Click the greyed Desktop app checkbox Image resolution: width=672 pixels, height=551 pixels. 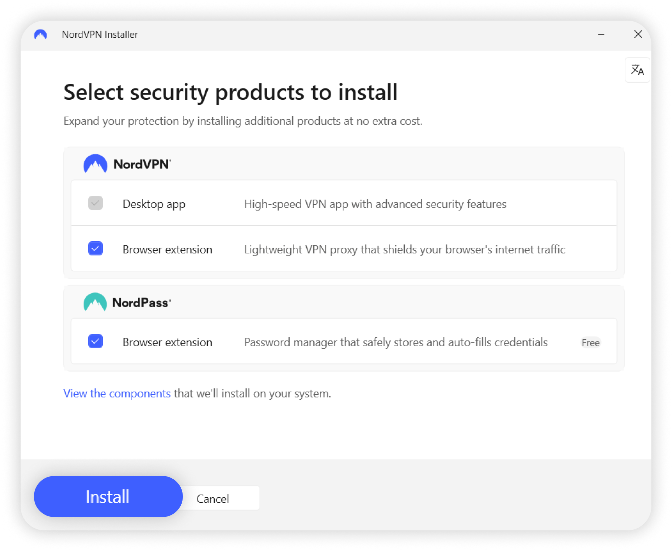pos(95,203)
